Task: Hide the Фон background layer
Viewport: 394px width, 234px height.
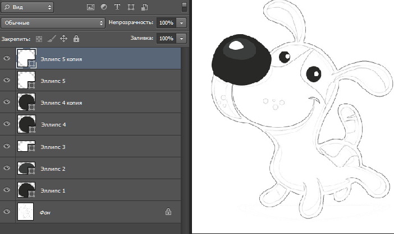Action: [7, 212]
